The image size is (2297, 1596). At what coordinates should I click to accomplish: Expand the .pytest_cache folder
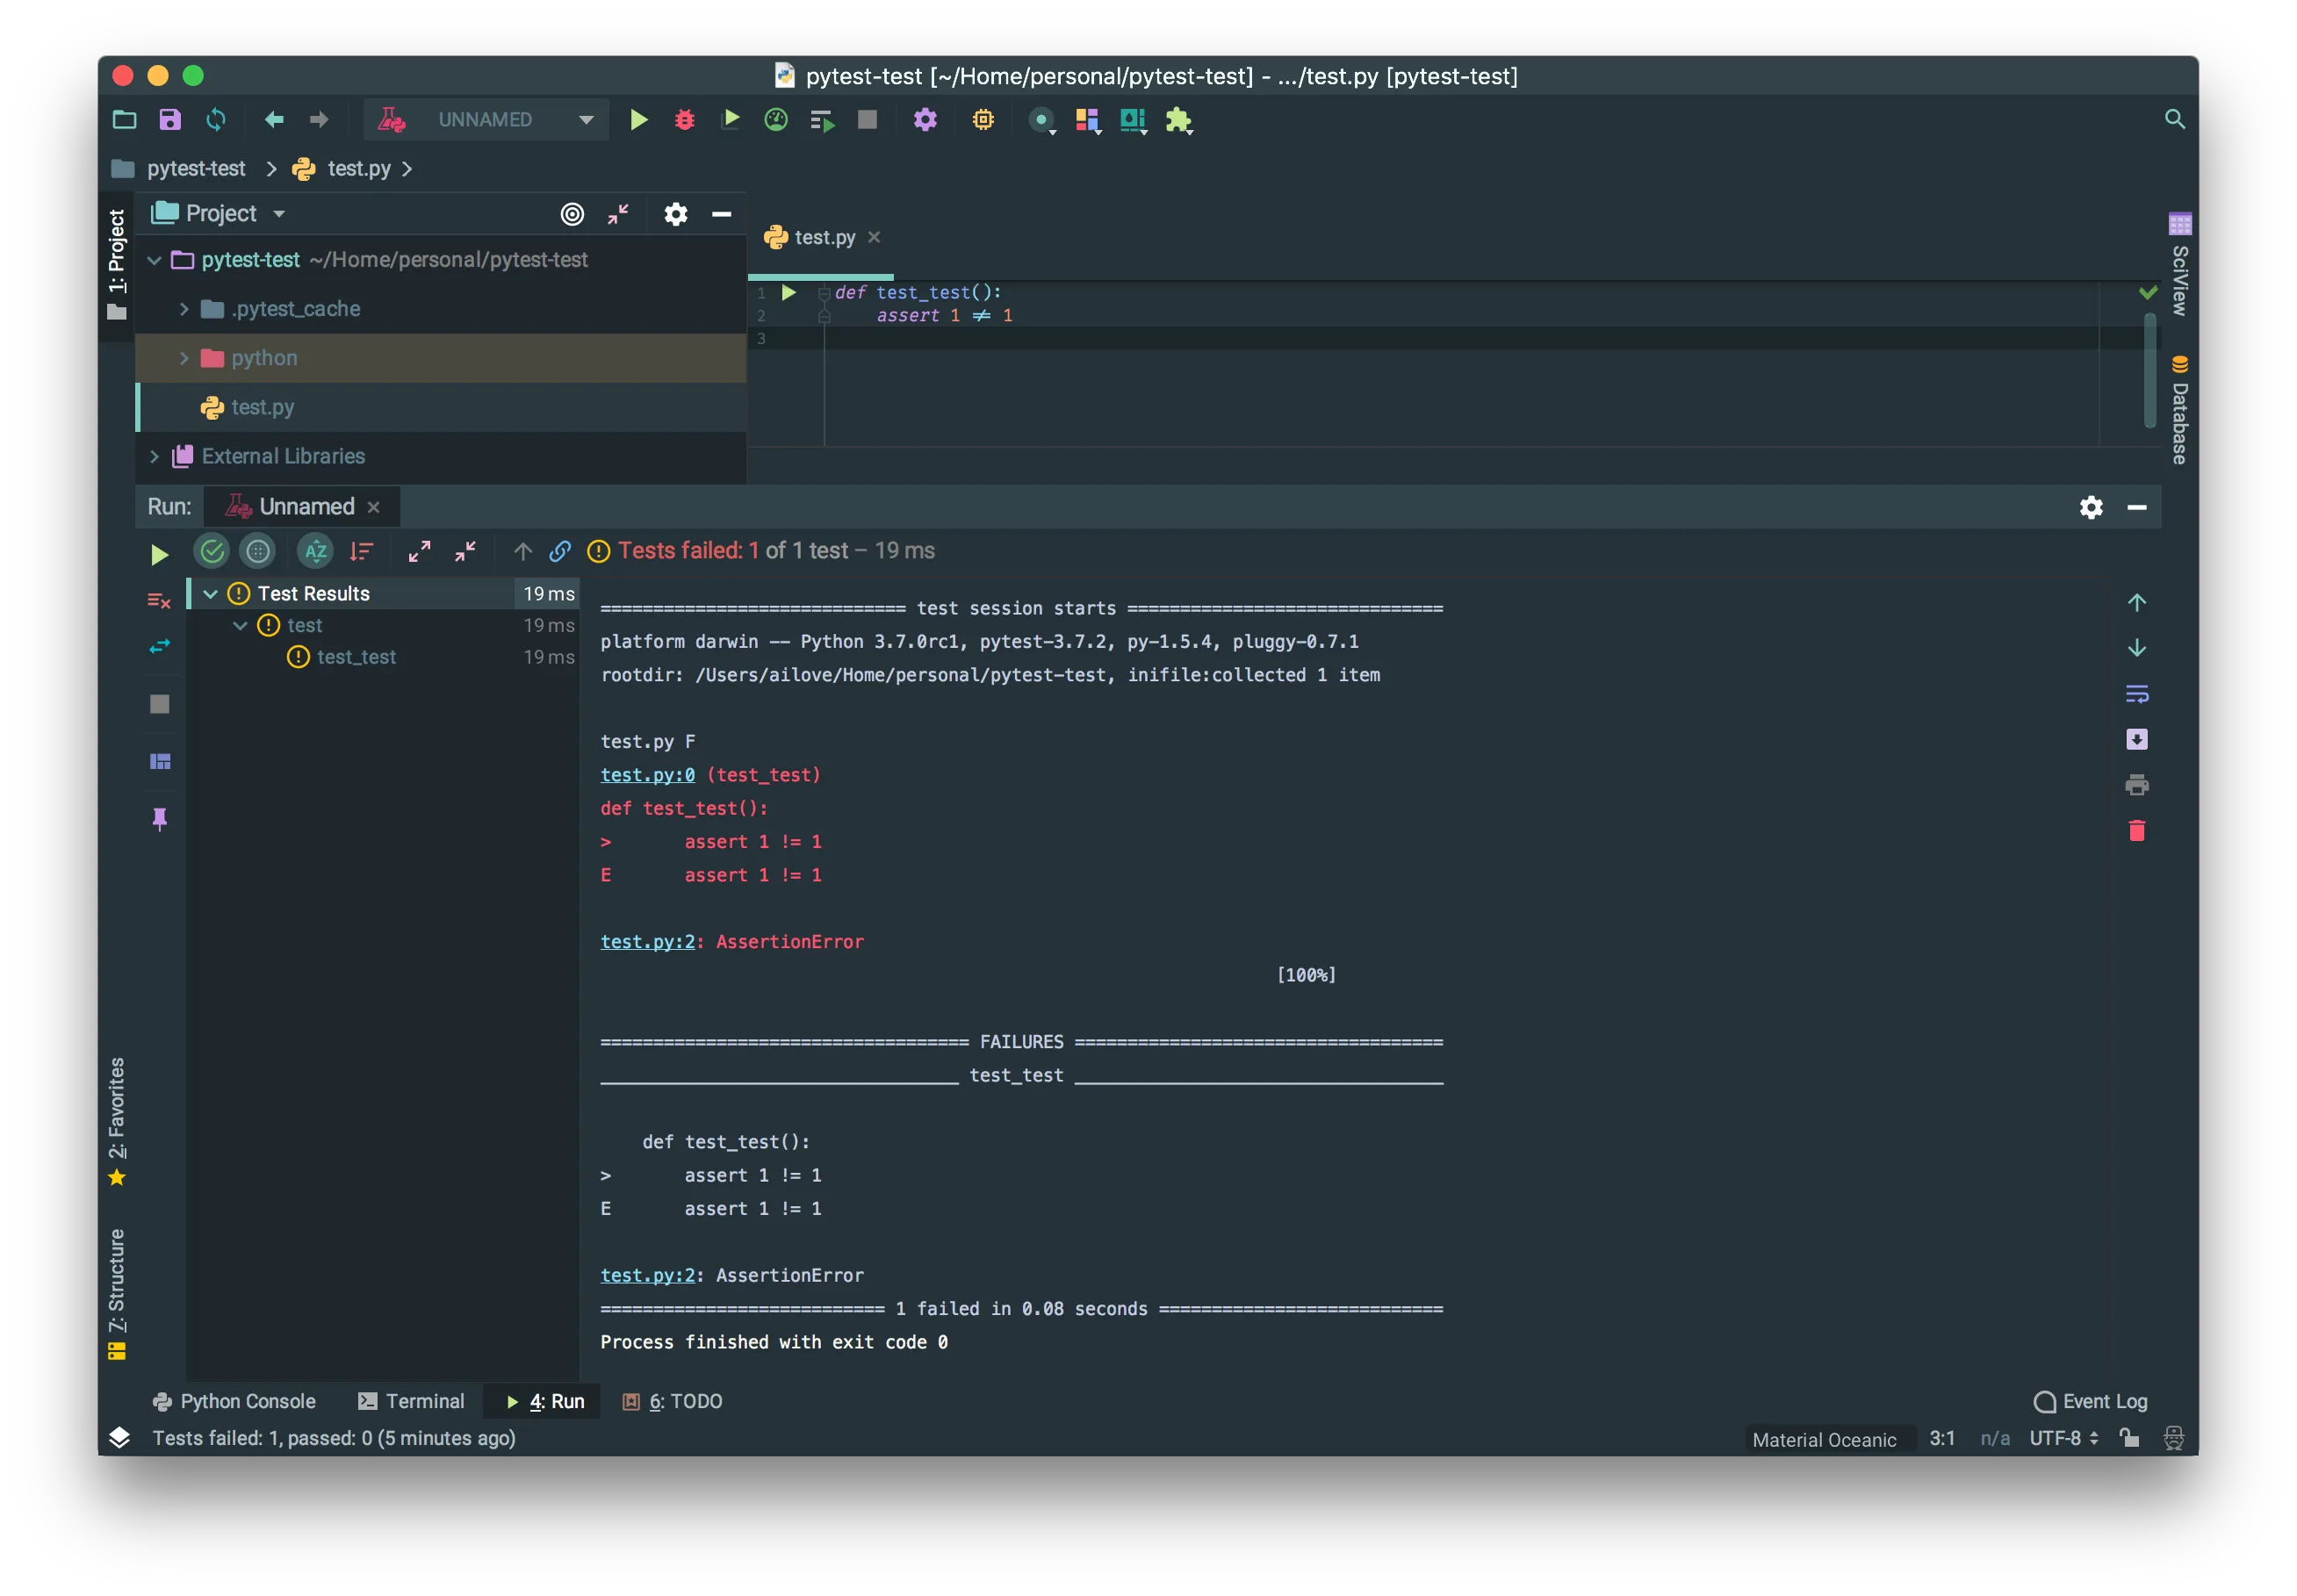point(184,309)
